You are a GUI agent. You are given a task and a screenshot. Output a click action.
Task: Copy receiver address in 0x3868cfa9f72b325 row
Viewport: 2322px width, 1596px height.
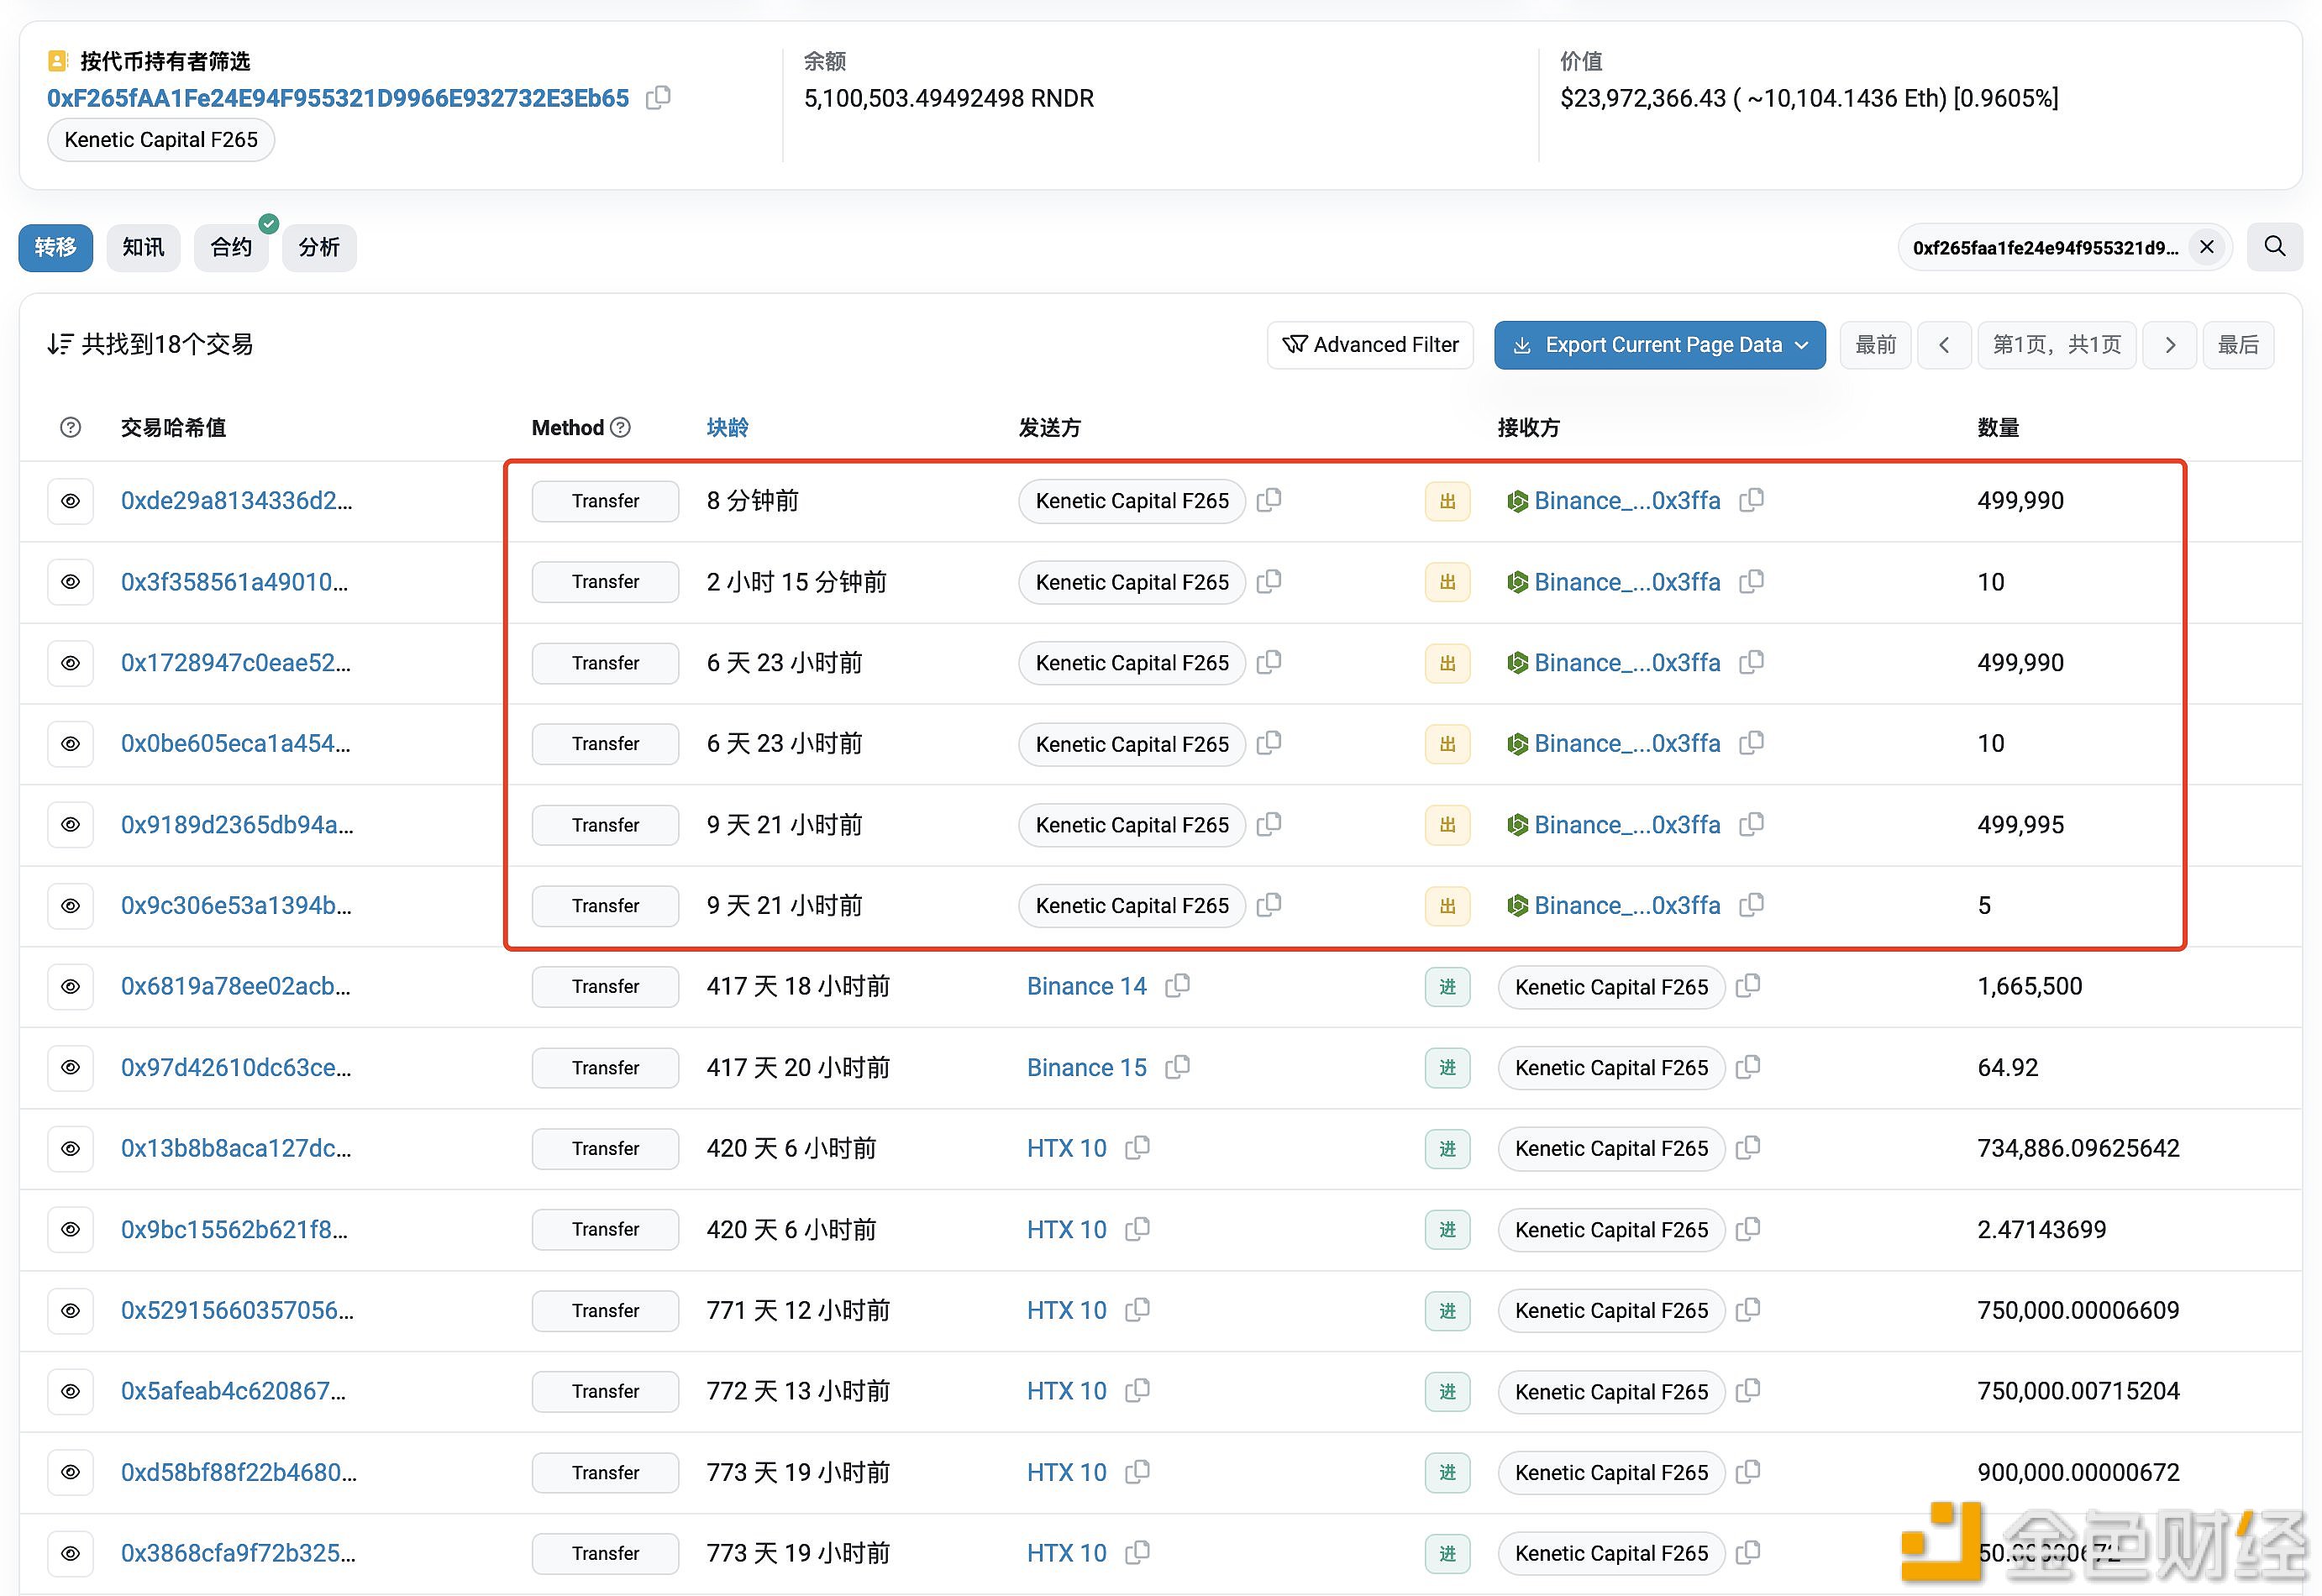[x=1747, y=1552]
